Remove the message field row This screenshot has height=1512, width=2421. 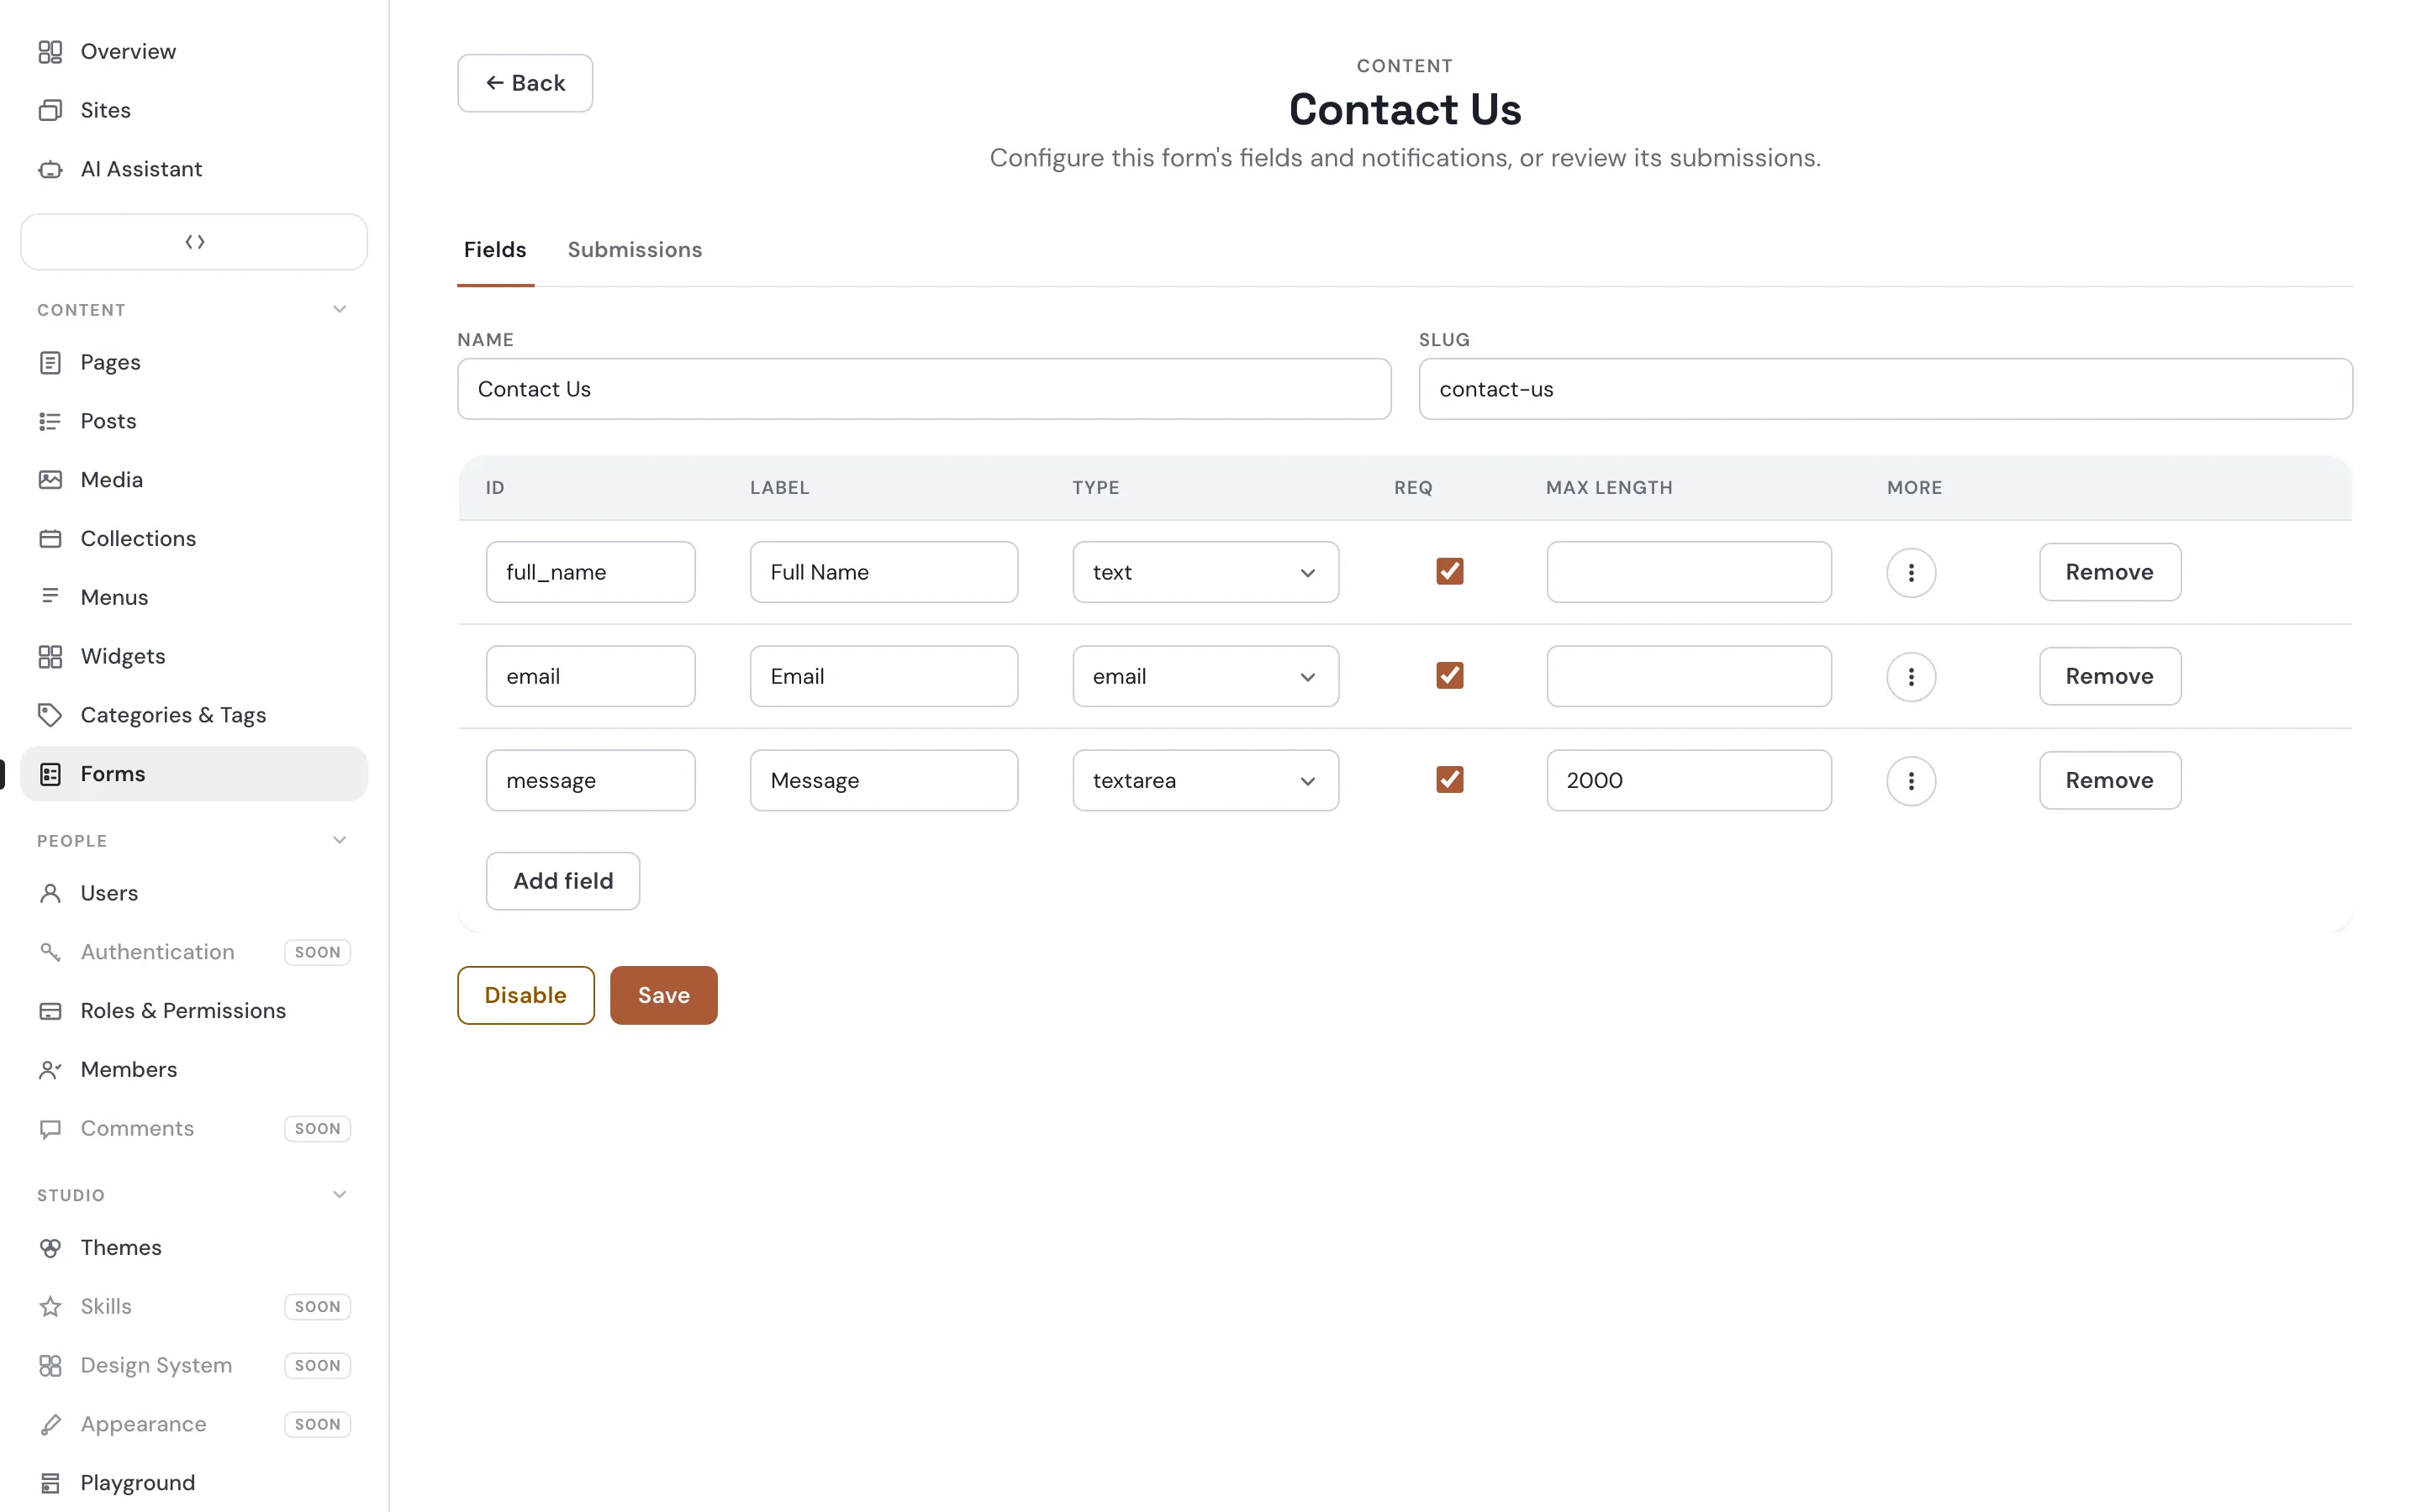(x=2110, y=781)
